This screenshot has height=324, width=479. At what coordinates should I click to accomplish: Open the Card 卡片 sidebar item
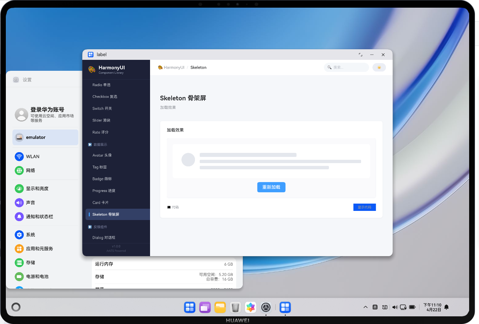(x=116, y=202)
